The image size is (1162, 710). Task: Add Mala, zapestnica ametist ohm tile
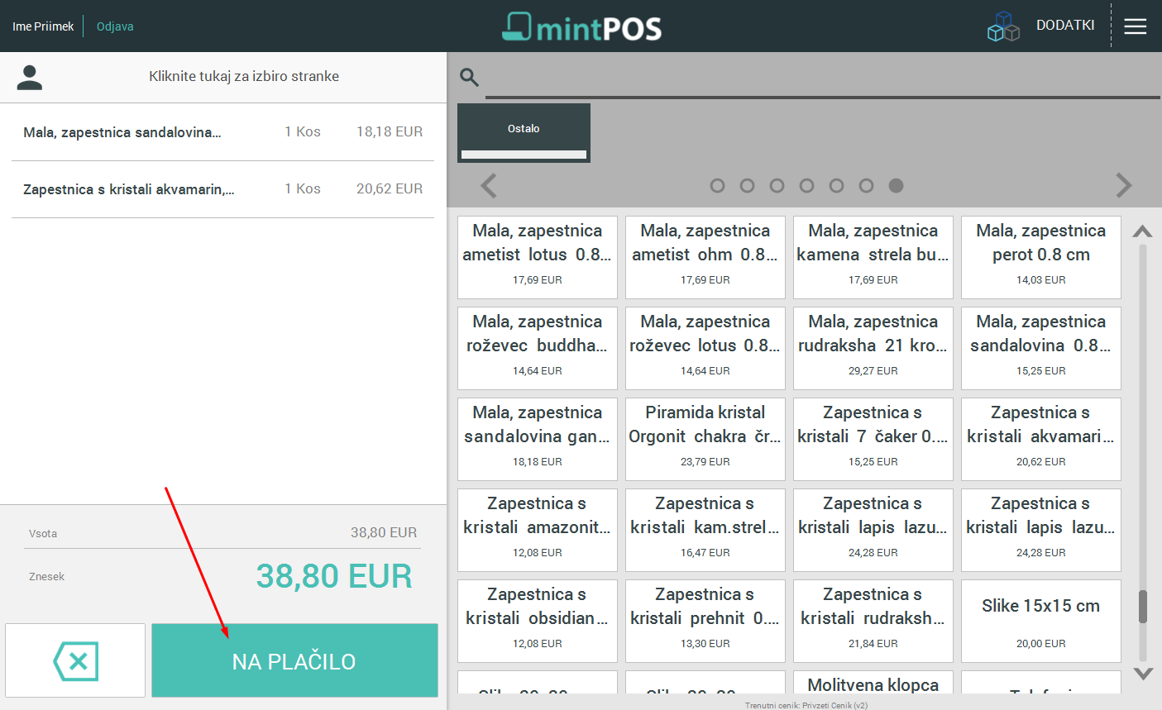click(x=705, y=257)
